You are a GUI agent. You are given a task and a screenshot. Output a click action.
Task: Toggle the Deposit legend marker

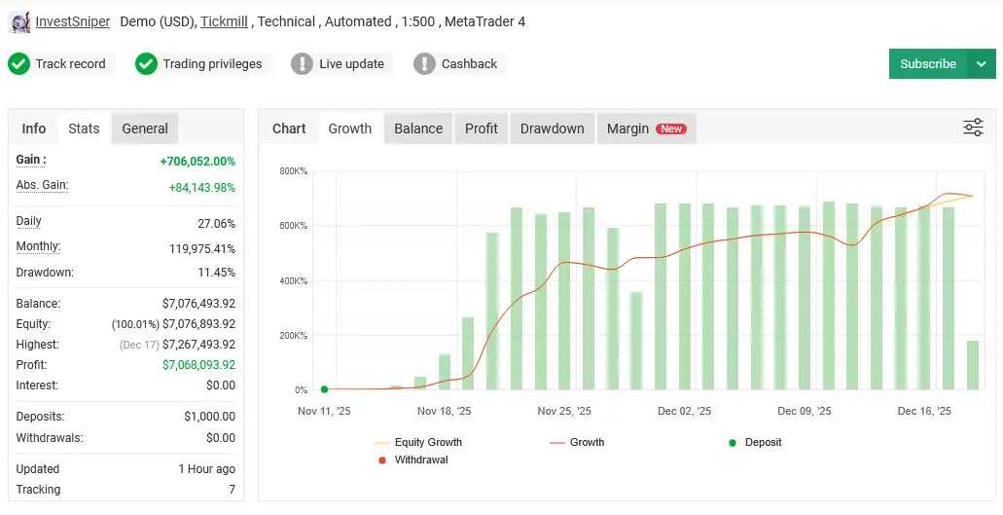[733, 443]
